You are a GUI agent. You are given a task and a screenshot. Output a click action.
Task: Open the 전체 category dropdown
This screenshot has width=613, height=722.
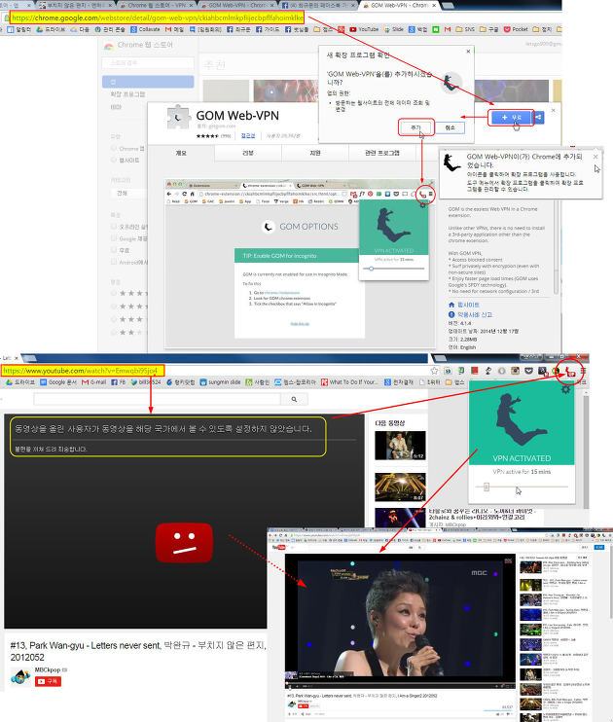(x=129, y=194)
